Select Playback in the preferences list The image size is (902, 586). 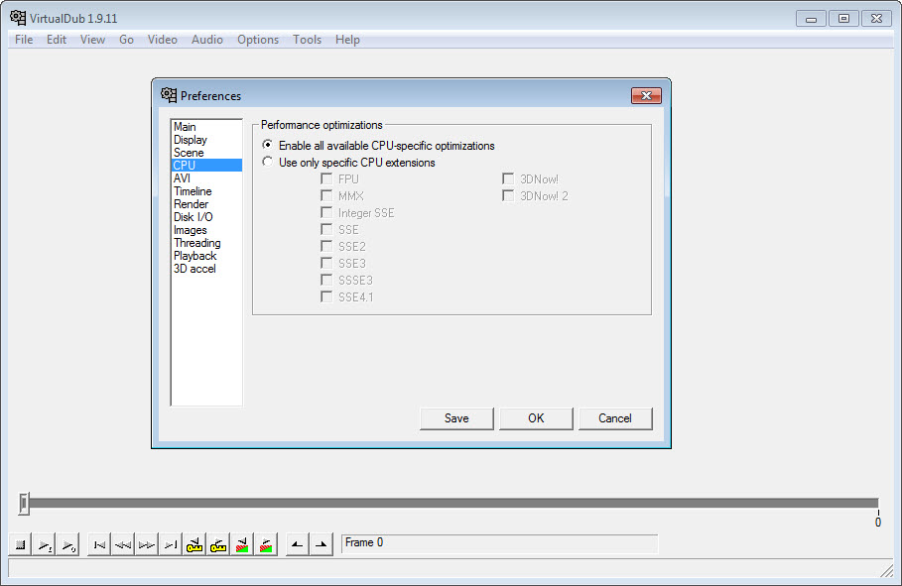pos(206,256)
